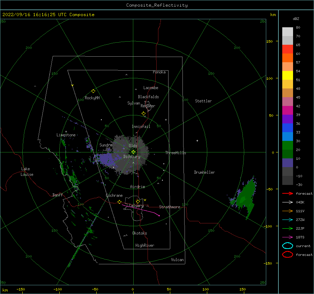Click the green radar echo southeast of Drumheller
Image resolution: width=314 pixels, height=294 pixels.
[x=246, y=198]
